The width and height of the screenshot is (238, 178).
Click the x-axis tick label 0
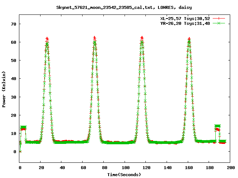pos(20,168)
